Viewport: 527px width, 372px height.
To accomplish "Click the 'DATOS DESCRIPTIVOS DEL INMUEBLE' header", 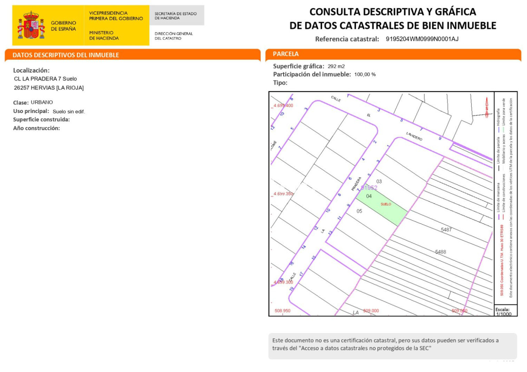I will point(66,55).
